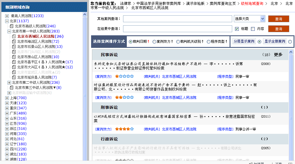This screenshot has height=164, width=295.
Task: Open the 故意泄露国家秘密案 case title
Action: coord(174,119)
